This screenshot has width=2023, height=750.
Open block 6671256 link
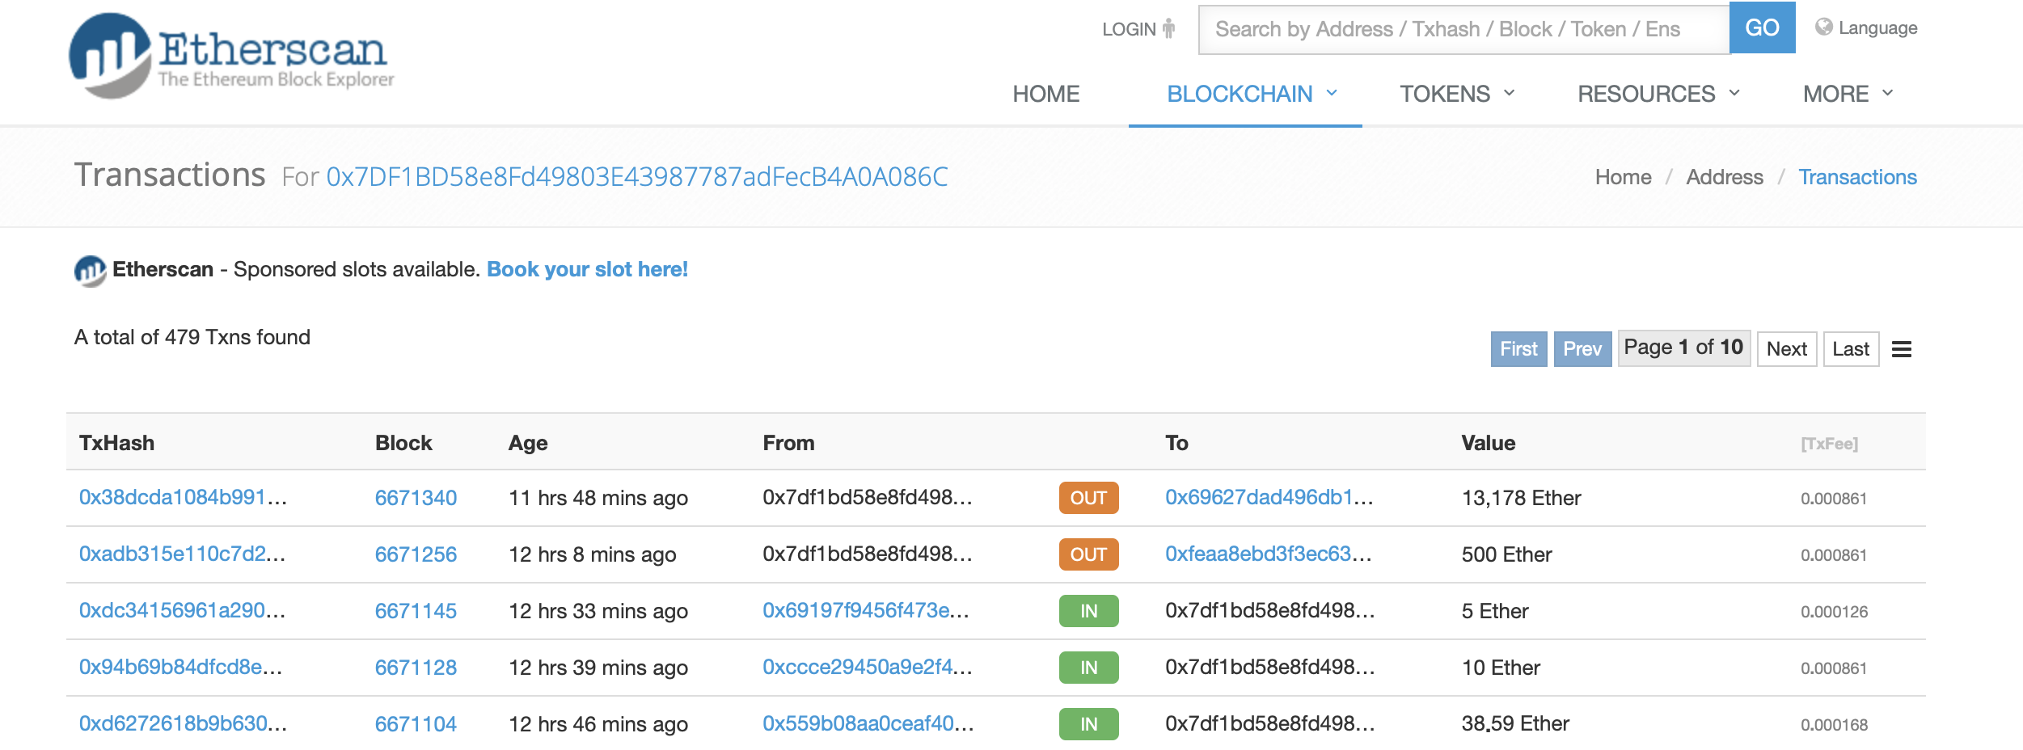pyautogui.click(x=416, y=554)
